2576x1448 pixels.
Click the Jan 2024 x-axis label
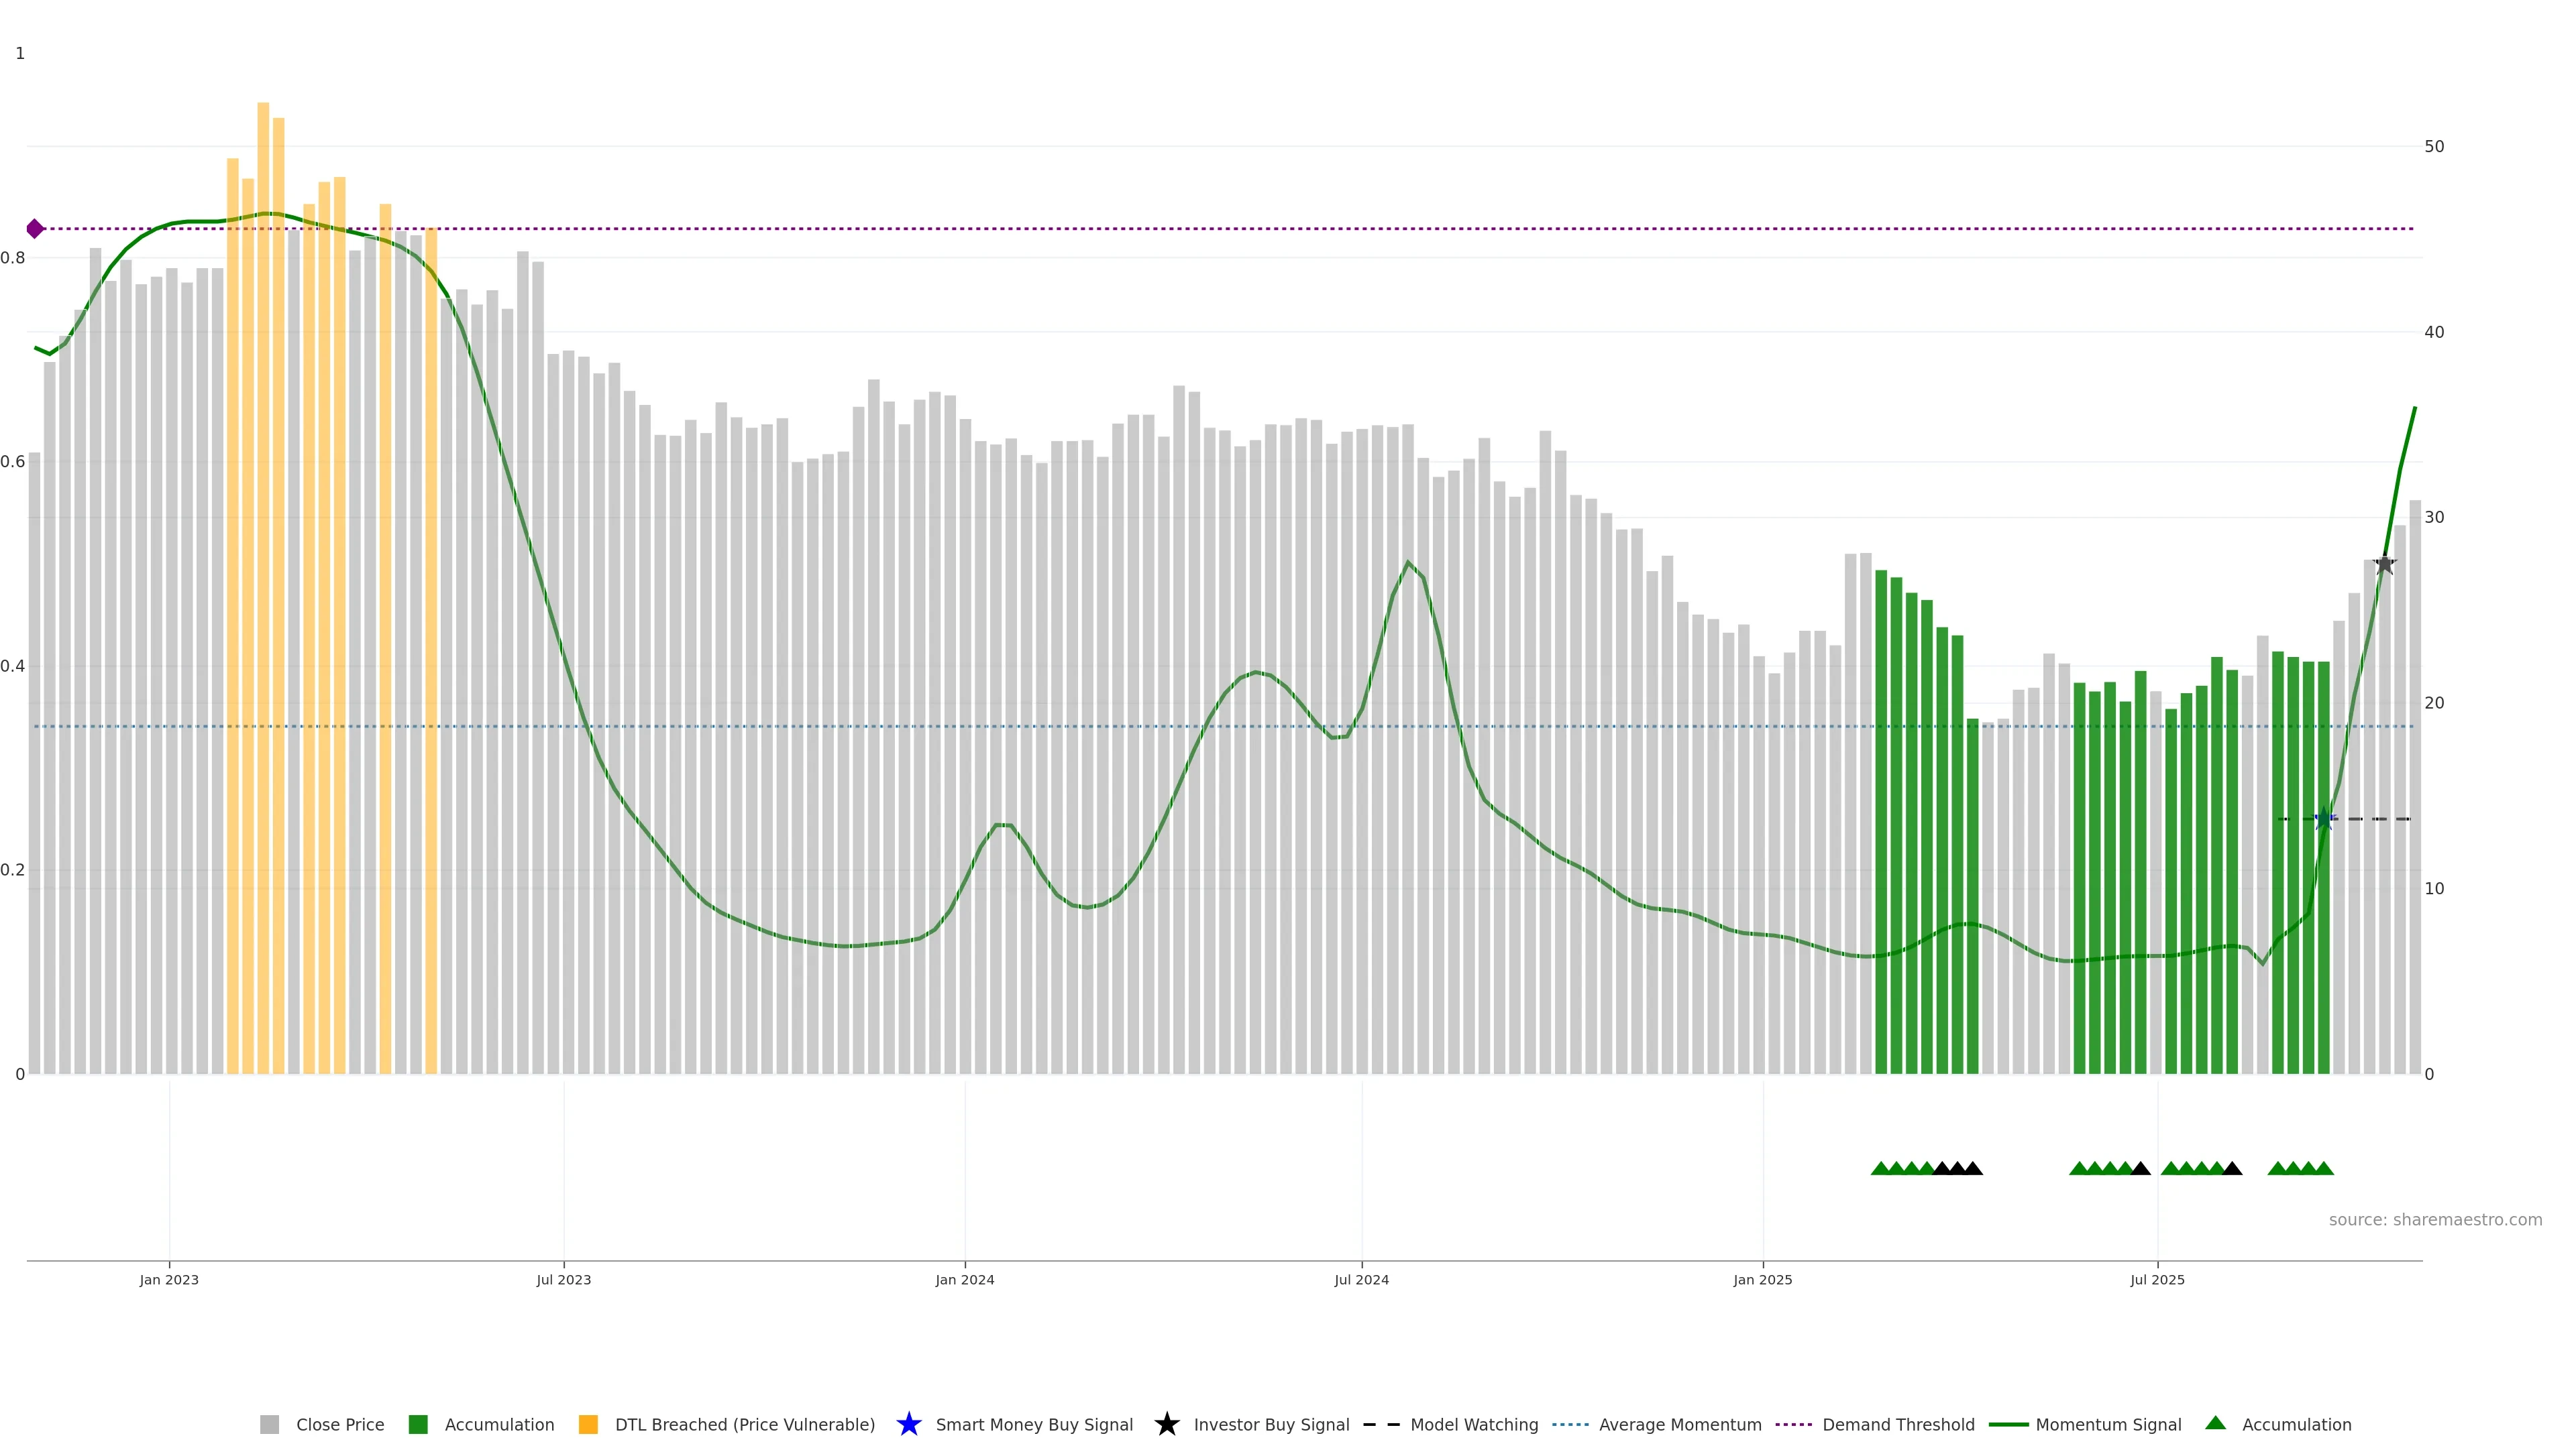[x=964, y=1280]
